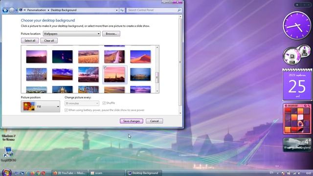Viewport: 313px width, 176px height.
Task: Click the Select all button
Action: point(30,41)
